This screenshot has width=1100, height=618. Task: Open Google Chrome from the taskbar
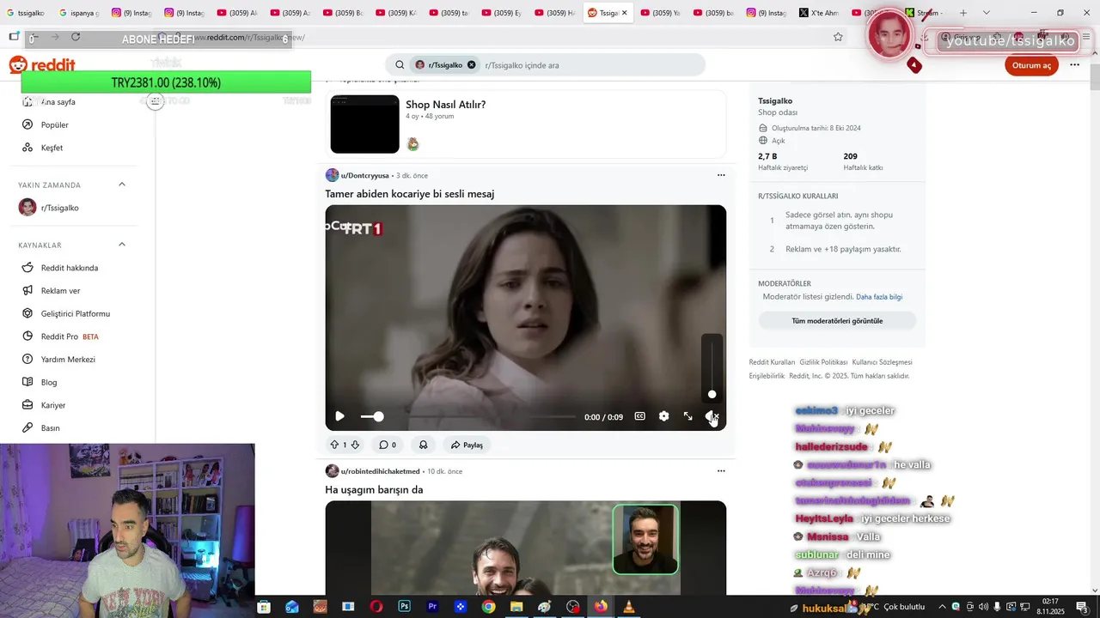click(488, 607)
